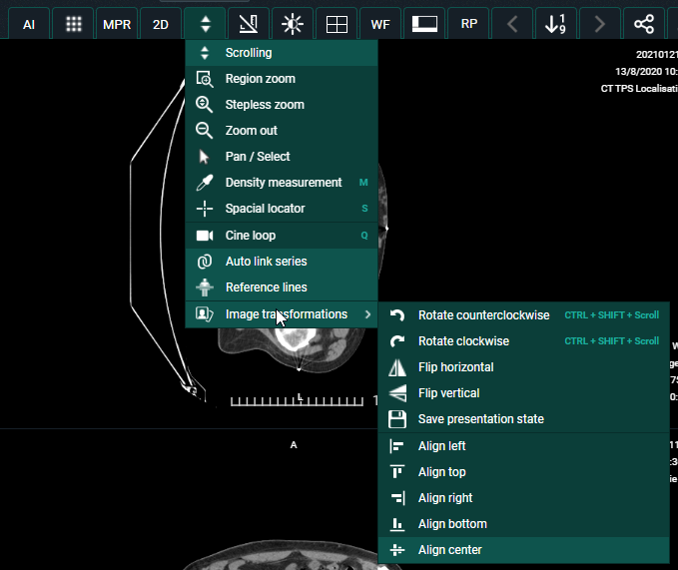
Task: Click the scale ruler in the CT viewport
Action: point(297,401)
